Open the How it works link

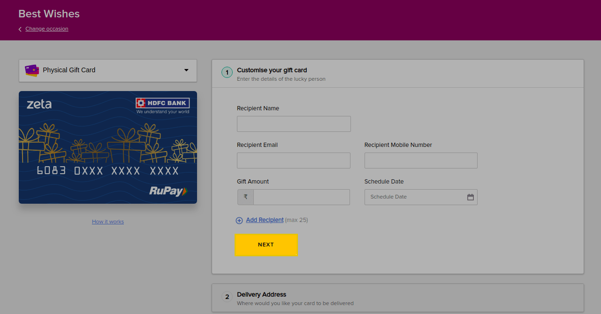108,222
